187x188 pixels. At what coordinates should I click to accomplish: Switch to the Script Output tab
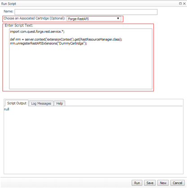coord(17,103)
